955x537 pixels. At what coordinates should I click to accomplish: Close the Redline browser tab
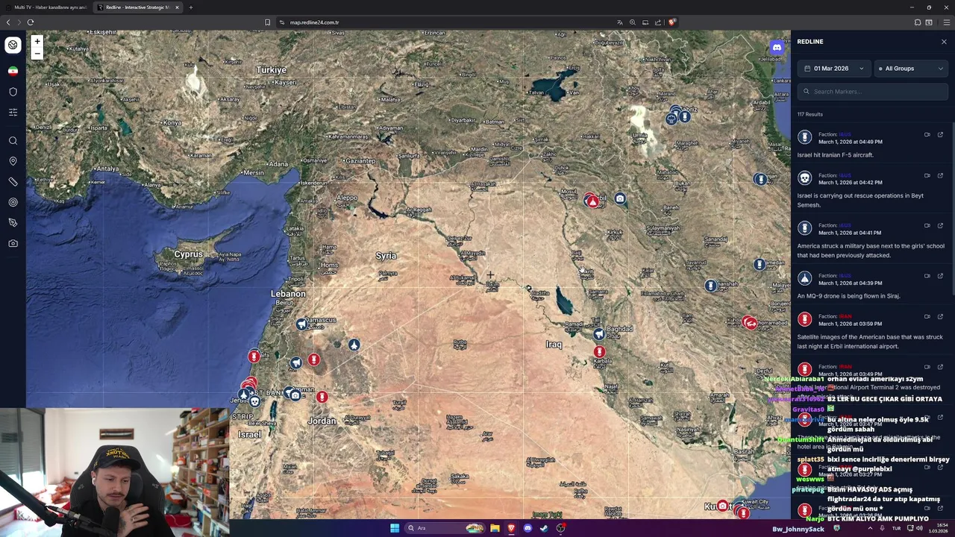[177, 7]
